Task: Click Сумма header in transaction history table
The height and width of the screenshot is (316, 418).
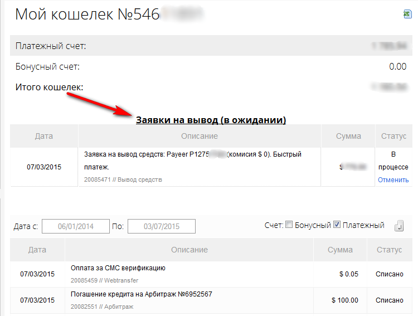Action: point(340,250)
